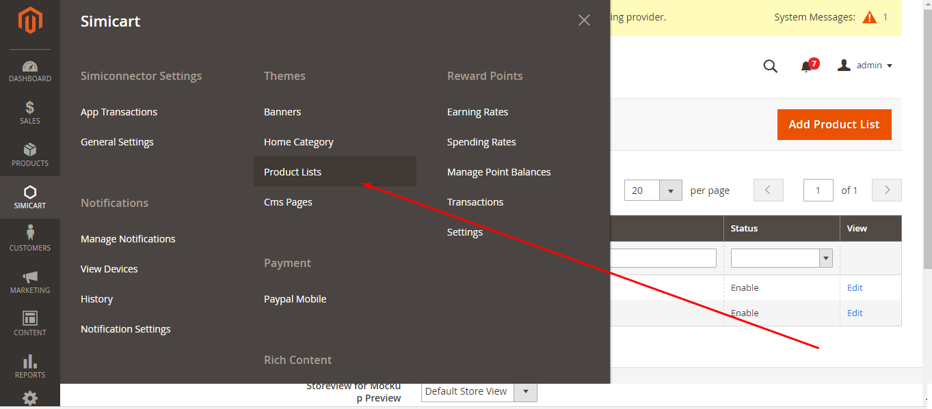Open the Customers sidebar menu
Image resolution: width=932 pixels, height=409 pixels.
[30, 240]
